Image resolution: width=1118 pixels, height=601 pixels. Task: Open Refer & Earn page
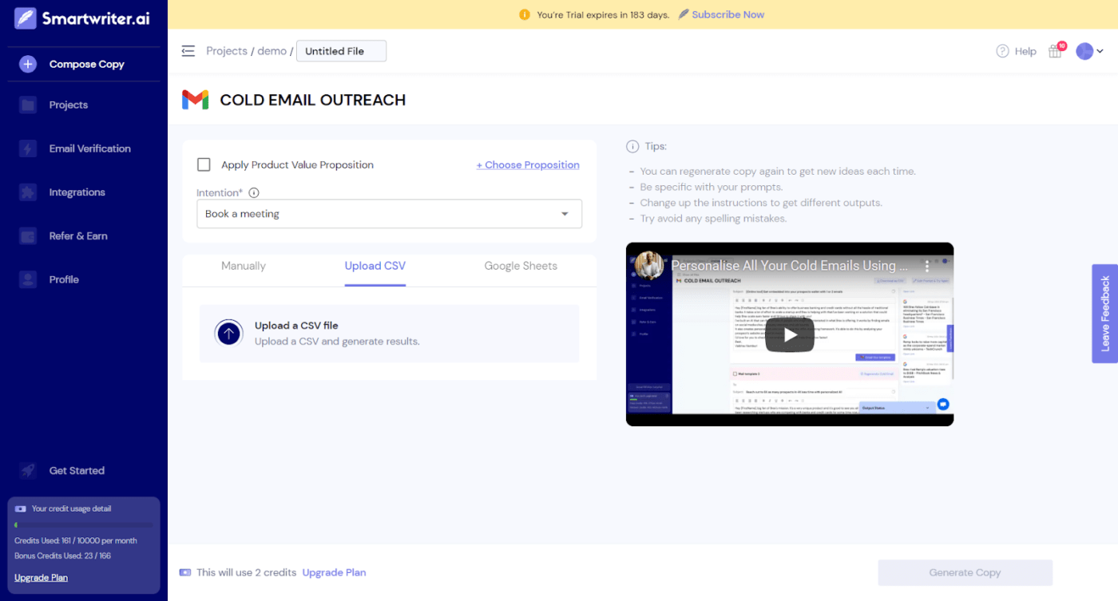click(x=78, y=235)
